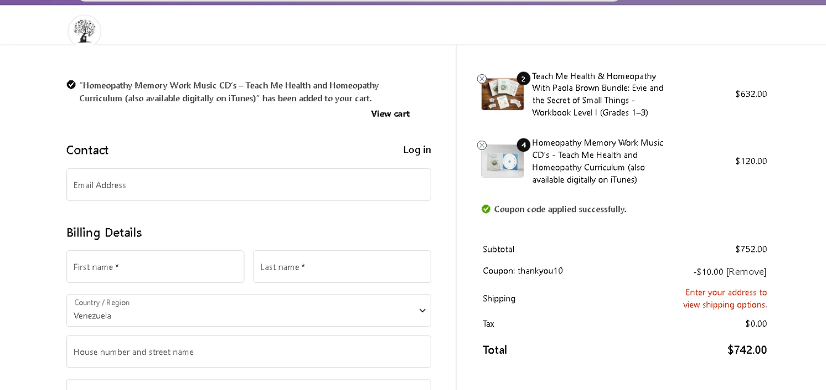Screen dimensions: 826x390
Task: Open the bundle product thumbnail
Action: tap(502, 94)
